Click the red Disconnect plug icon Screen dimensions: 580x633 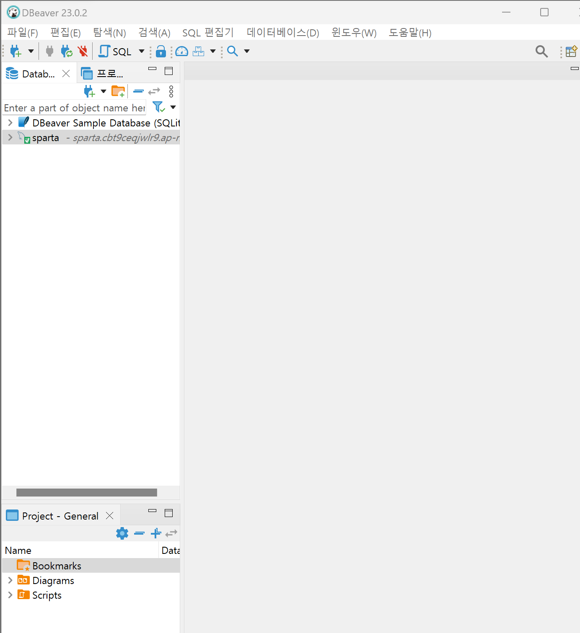(83, 51)
